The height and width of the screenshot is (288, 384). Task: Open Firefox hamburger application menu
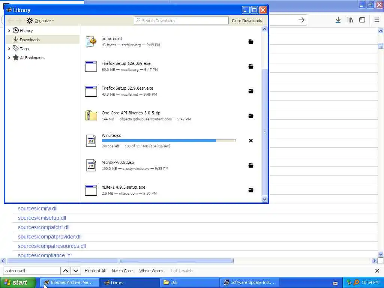tap(377, 20)
